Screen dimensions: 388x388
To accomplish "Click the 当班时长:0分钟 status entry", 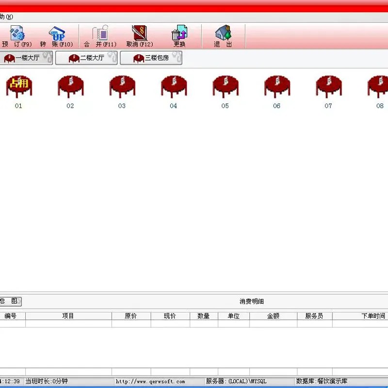I will click(47, 381).
